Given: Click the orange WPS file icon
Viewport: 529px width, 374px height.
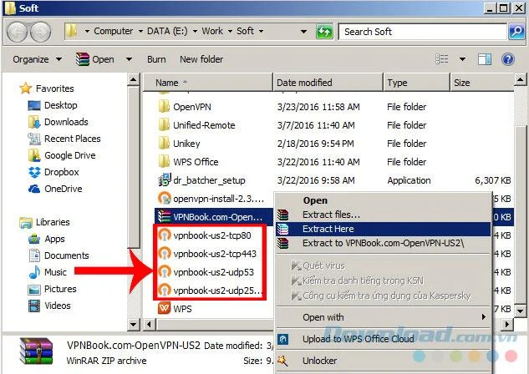Looking at the screenshot, I should pos(164,308).
